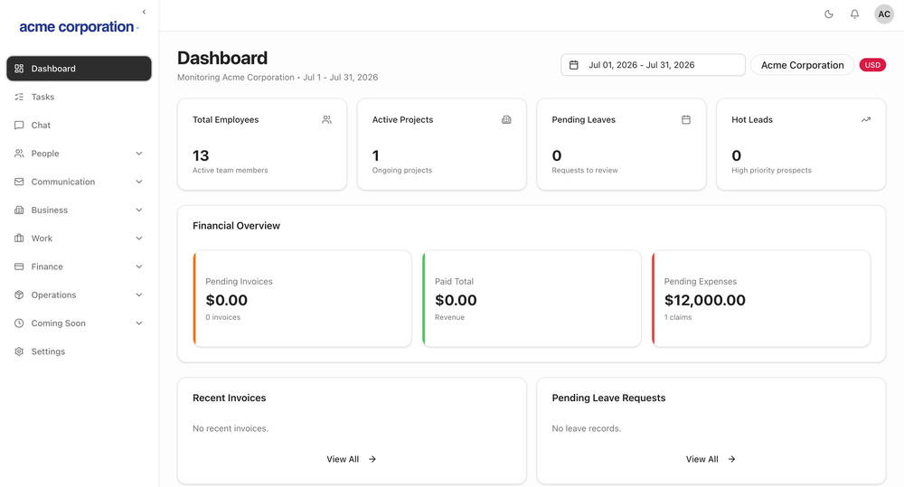Click the Business building icon in the sidebar
Screen dimensions: 904x487
coord(19,210)
